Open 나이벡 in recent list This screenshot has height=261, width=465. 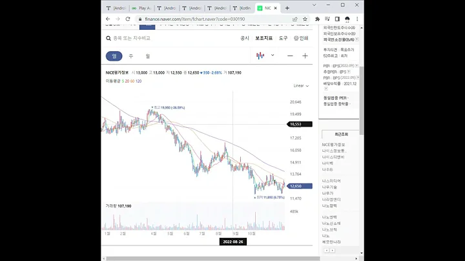pos(327,163)
